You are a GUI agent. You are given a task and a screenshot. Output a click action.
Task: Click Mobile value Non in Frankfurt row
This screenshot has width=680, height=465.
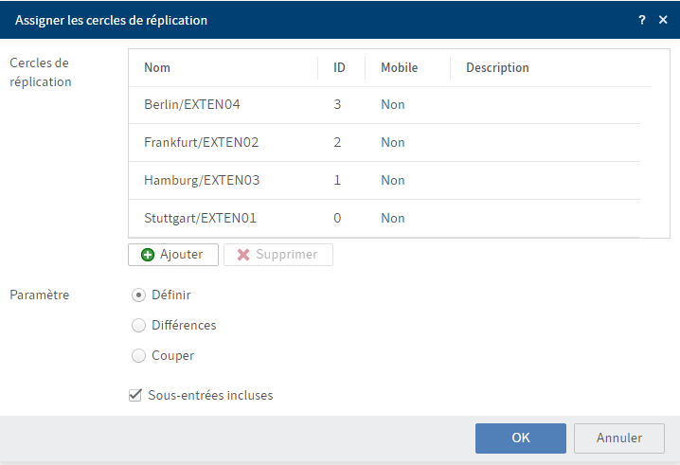pos(393,142)
